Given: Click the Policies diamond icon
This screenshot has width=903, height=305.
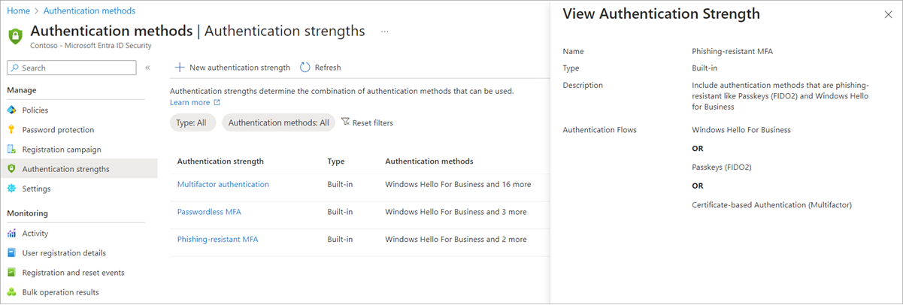Looking at the screenshot, I should (x=11, y=110).
